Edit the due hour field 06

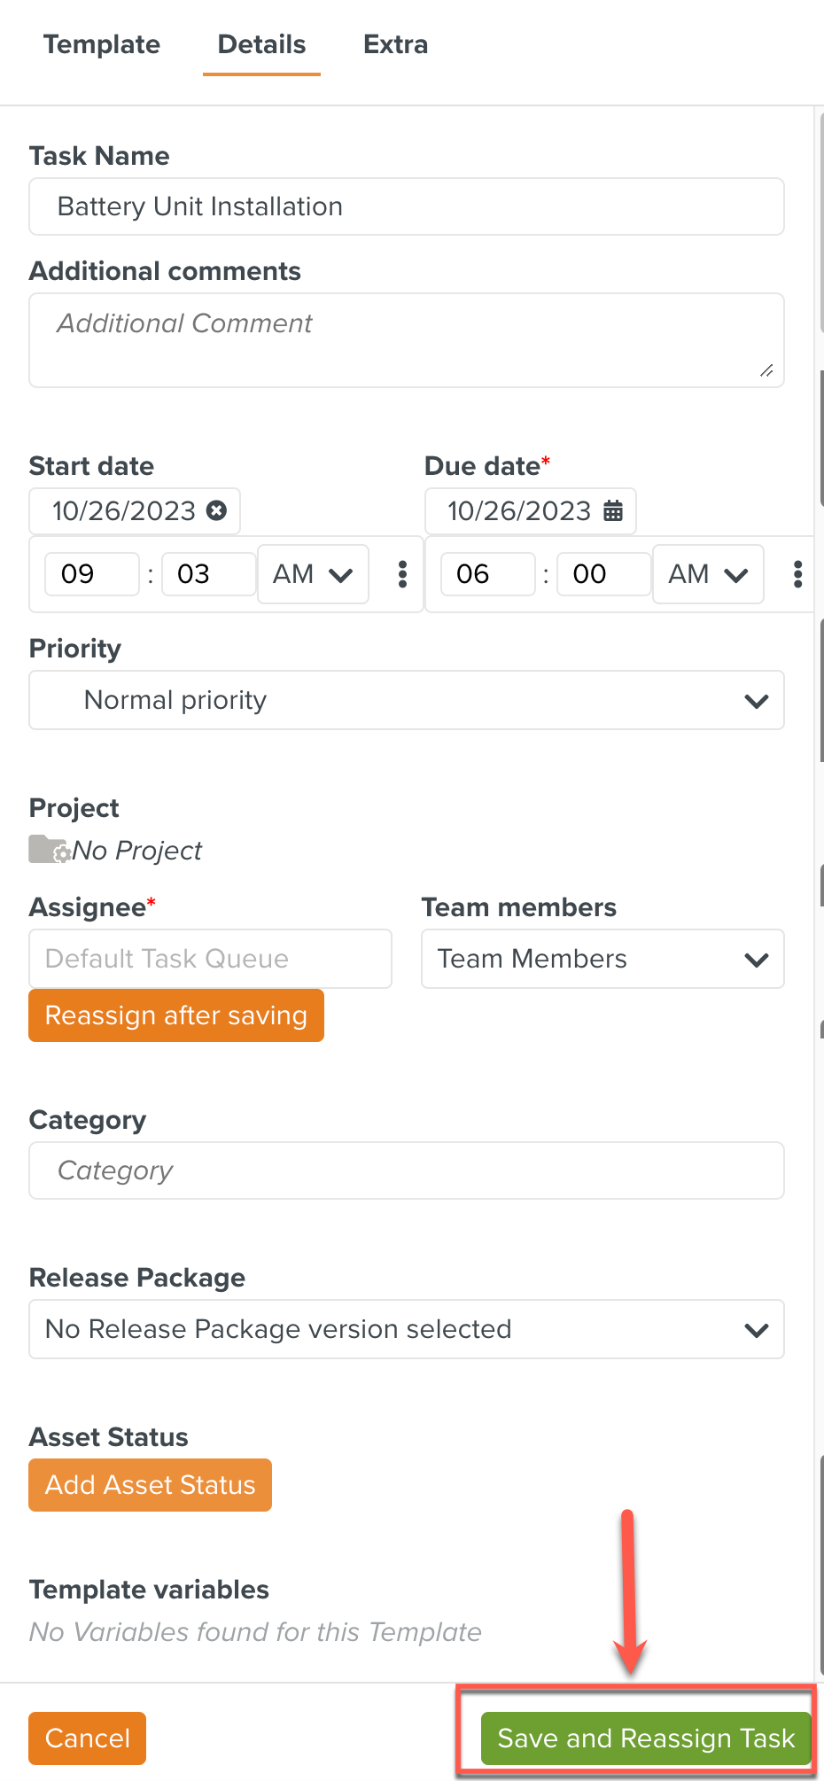pyautogui.click(x=488, y=574)
